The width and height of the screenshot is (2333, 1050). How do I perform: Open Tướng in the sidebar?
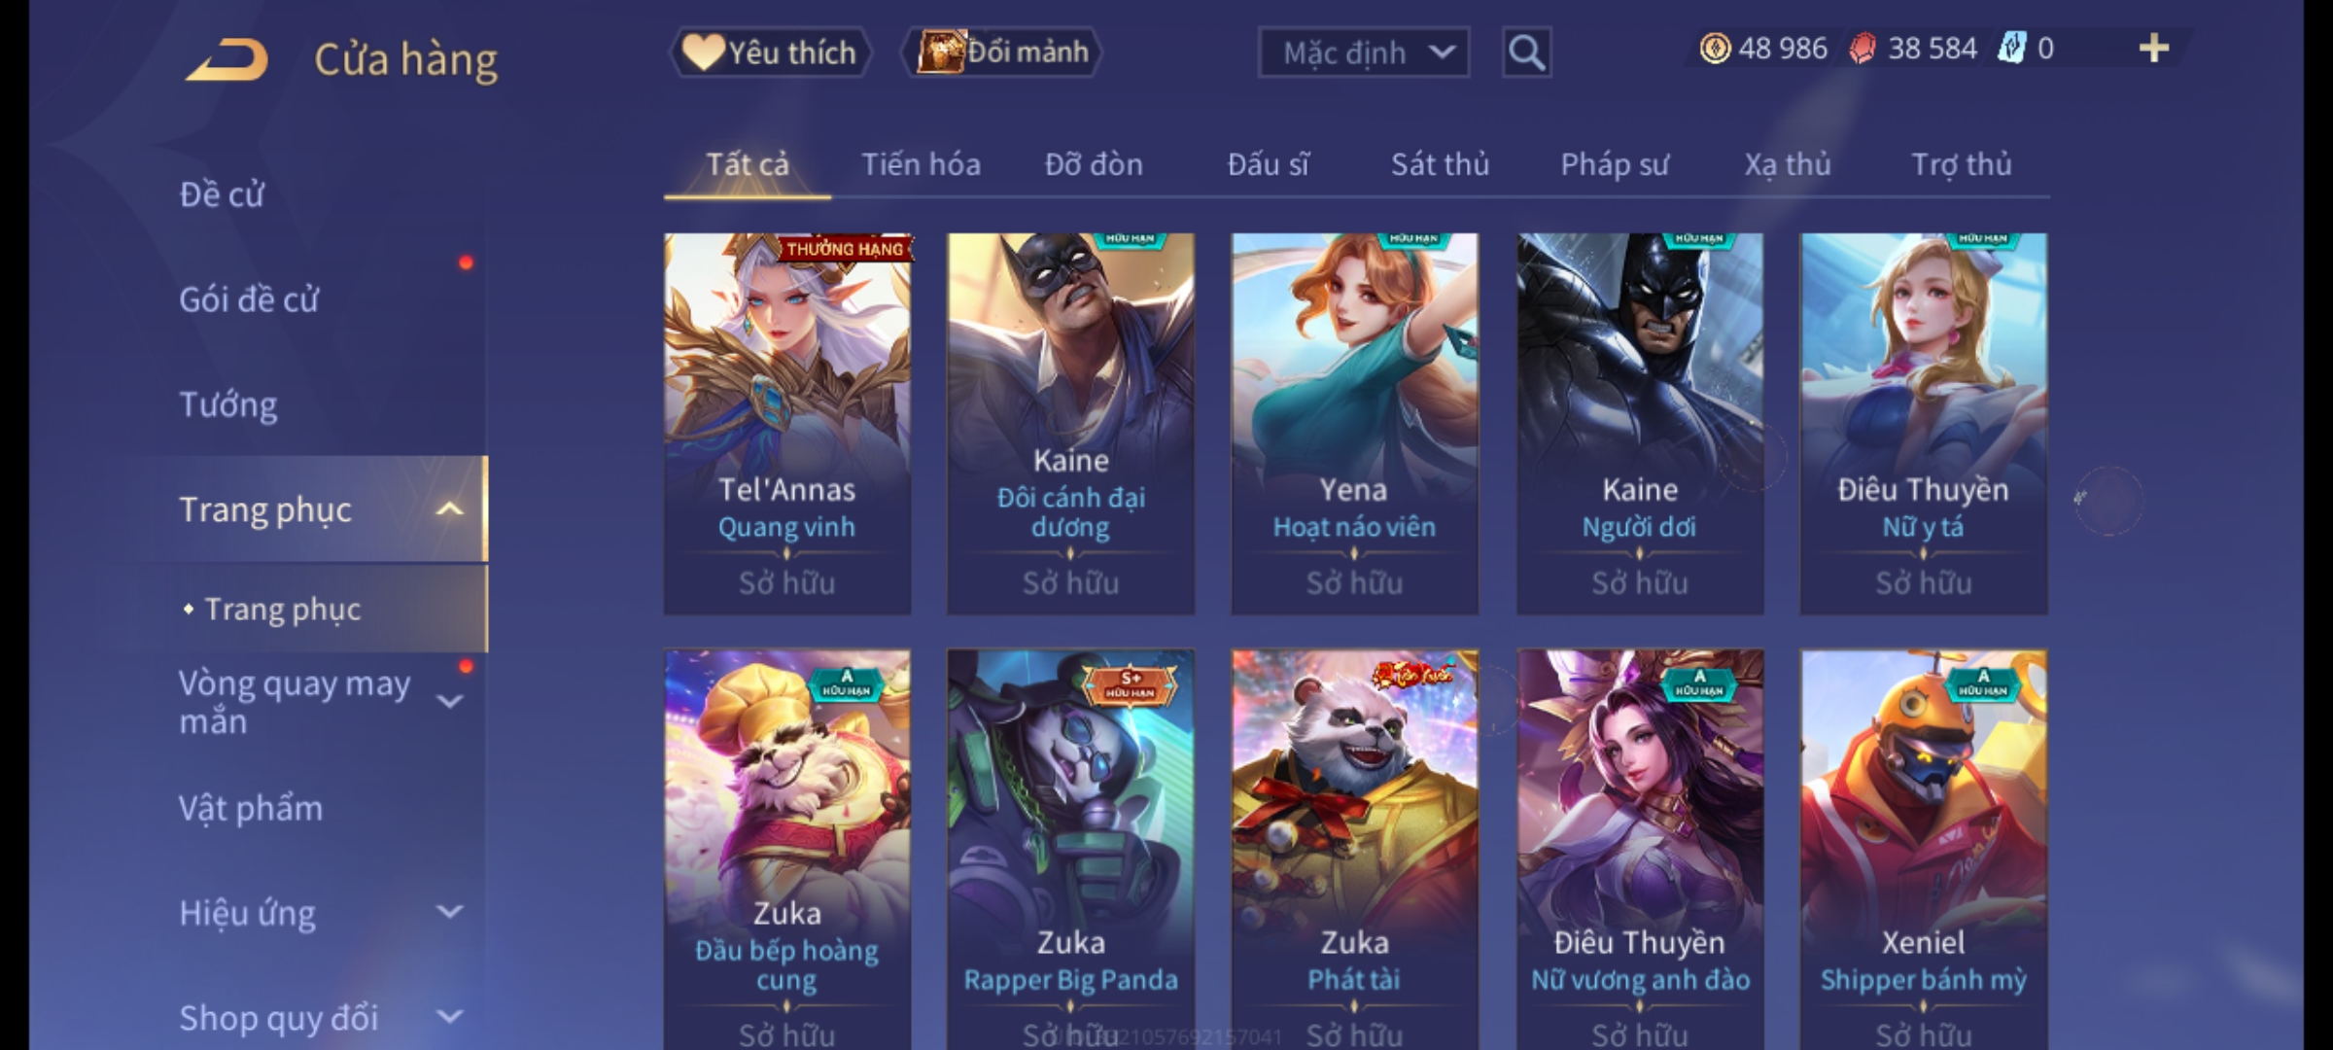coord(228,404)
